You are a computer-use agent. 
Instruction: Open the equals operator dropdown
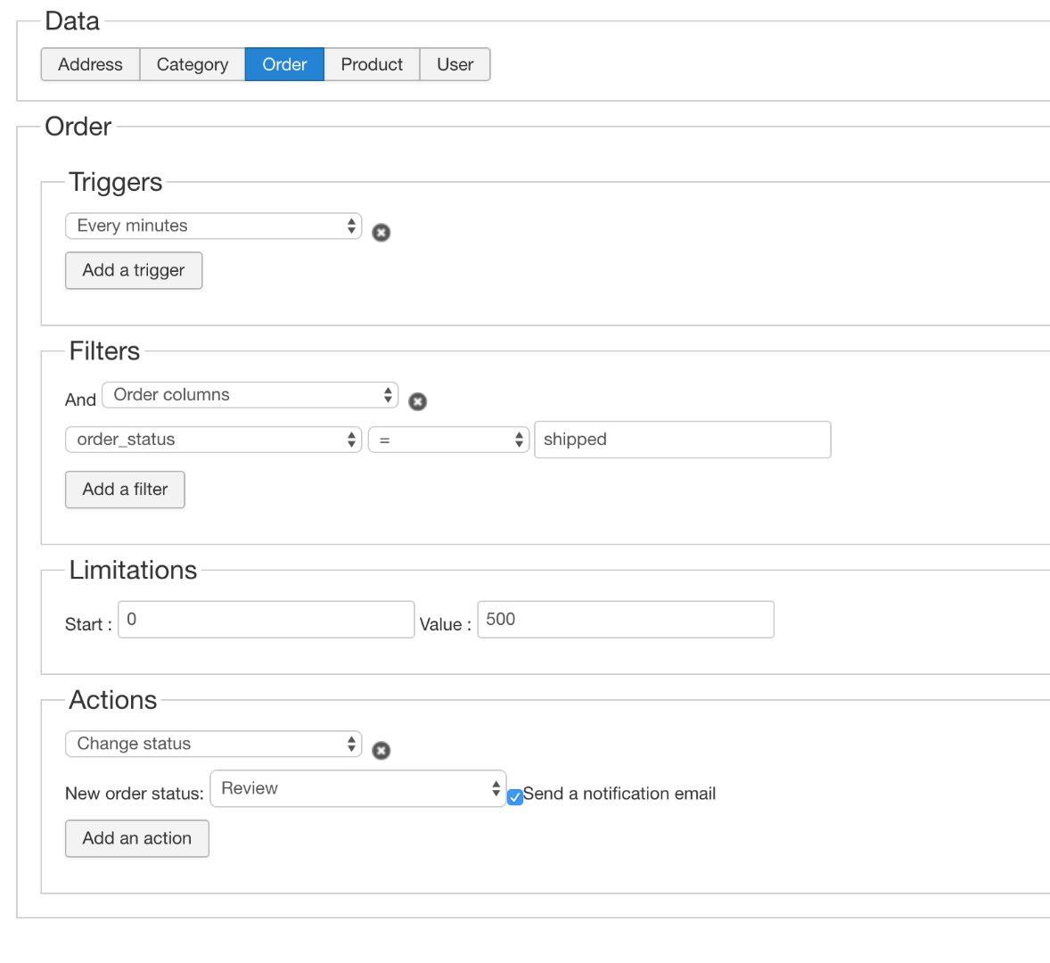click(448, 440)
